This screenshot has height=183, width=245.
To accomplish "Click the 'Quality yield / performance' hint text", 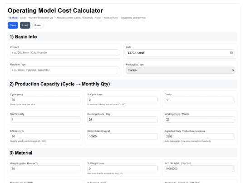I will pyautogui.click(x=28, y=141).
